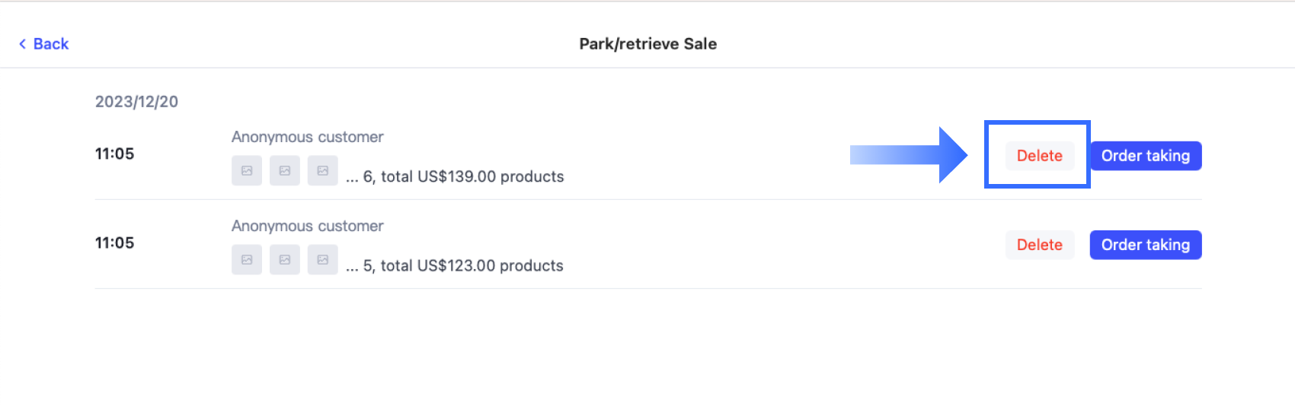This screenshot has width=1295, height=406.
Task: Click the Park/retrieve Sale page title
Action: coord(647,44)
